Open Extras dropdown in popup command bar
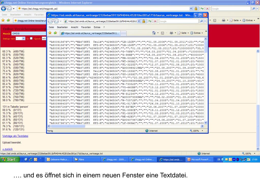The image size is (260, 195). [x=197, y=33]
